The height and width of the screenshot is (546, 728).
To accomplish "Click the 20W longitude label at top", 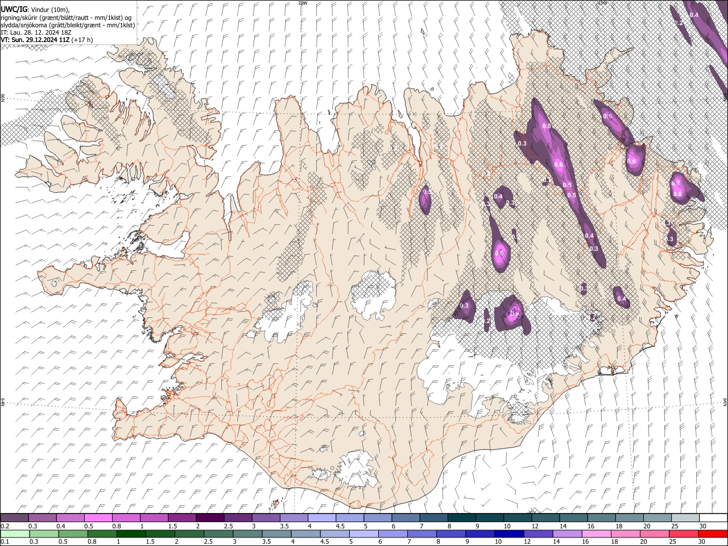I will [303, 3].
